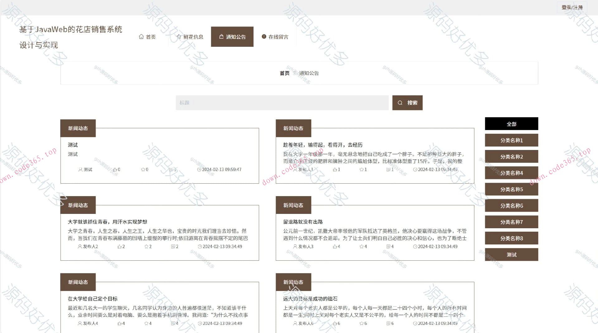Select the 全部 category filter

pyautogui.click(x=511, y=123)
